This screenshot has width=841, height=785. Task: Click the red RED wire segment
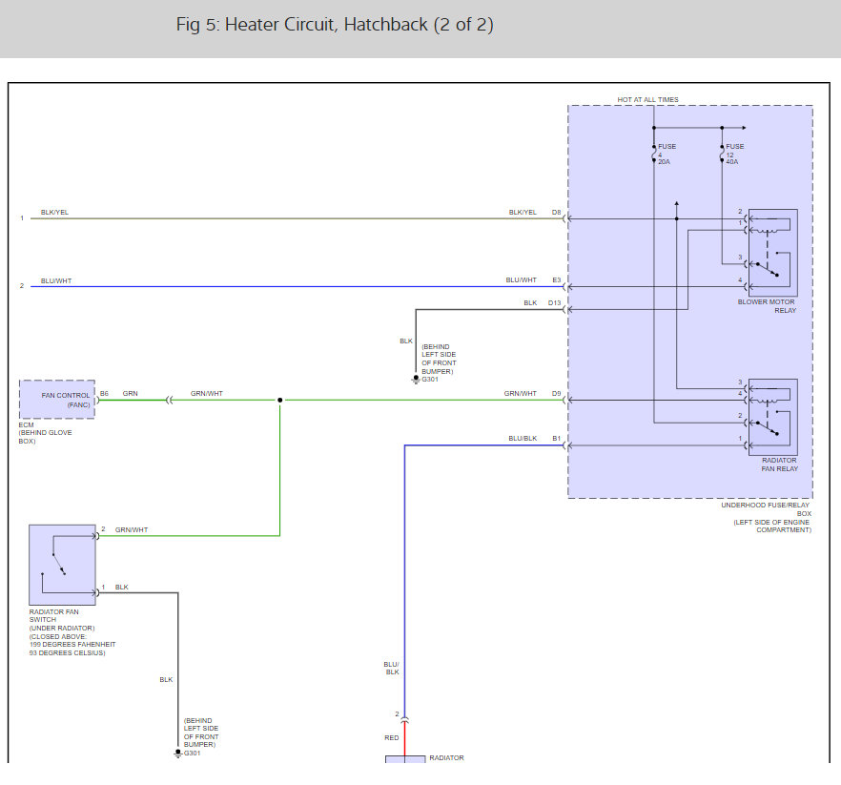coord(404,739)
